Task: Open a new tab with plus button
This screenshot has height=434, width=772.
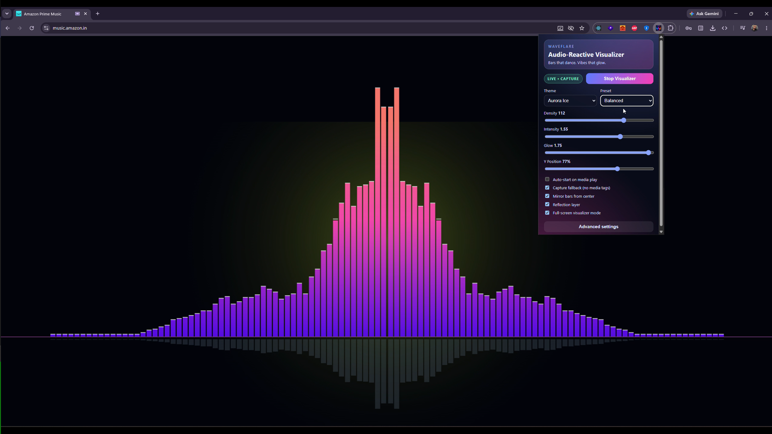Action: point(98,14)
